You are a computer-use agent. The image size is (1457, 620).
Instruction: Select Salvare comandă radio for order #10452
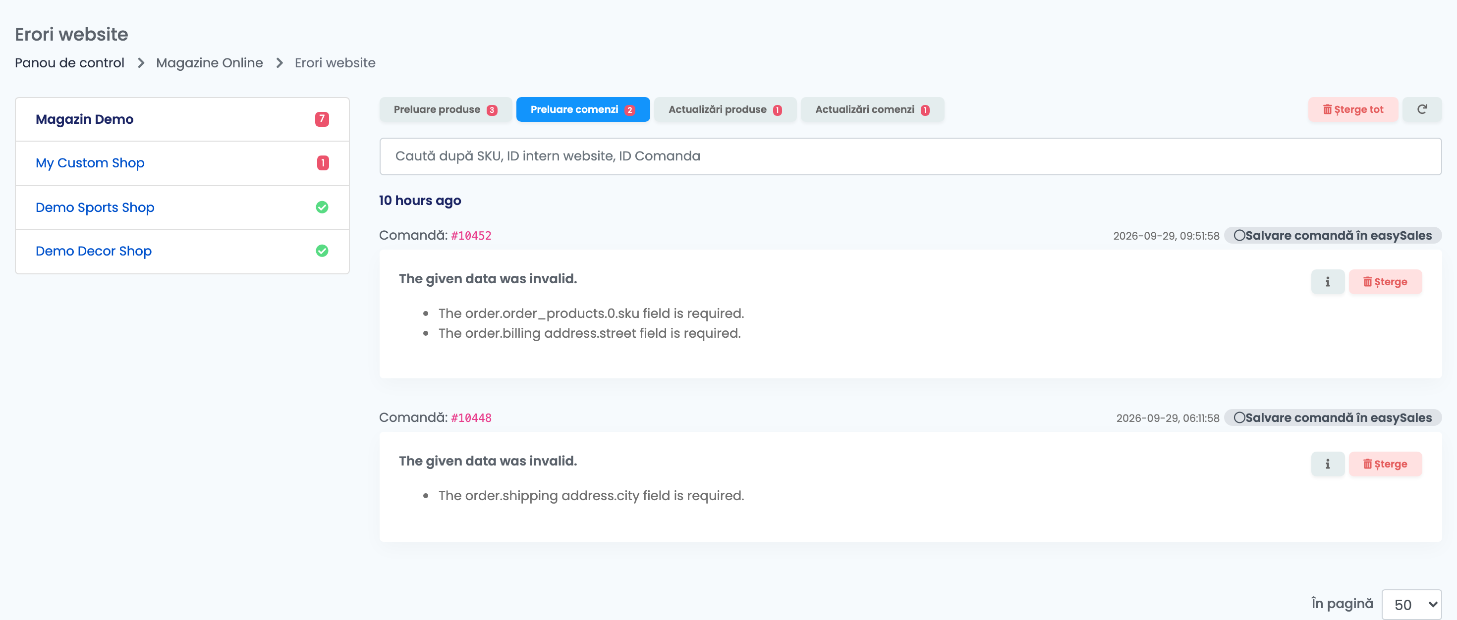coord(1238,235)
